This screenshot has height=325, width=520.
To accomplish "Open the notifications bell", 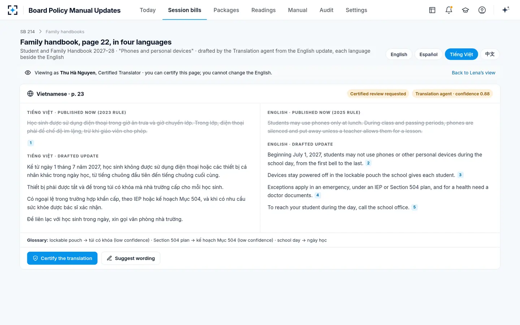I will pyautogui.click(x=449, y=10).
